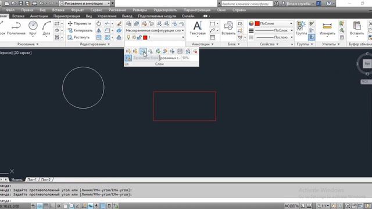Open the layer state configuration dropdown
Viewport: 372px width, 209px height.
(155, 30)
